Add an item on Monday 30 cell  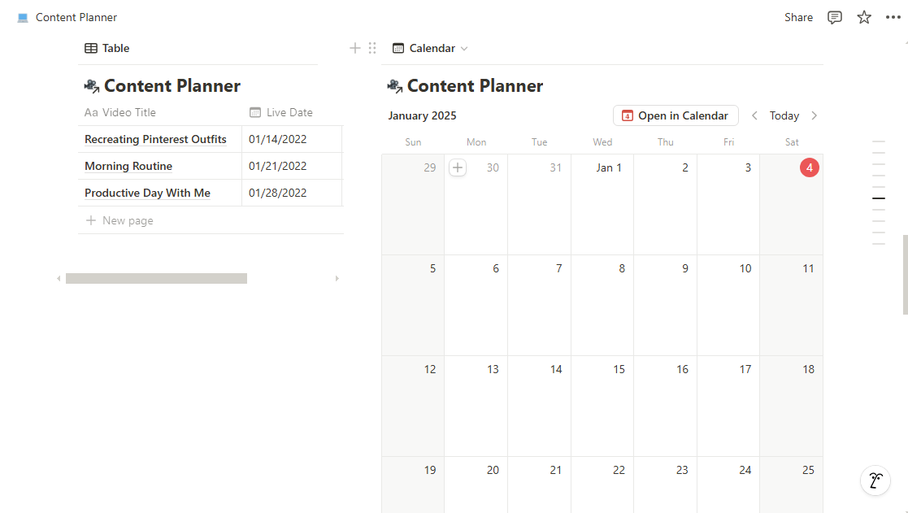click(x=458, y=167)
